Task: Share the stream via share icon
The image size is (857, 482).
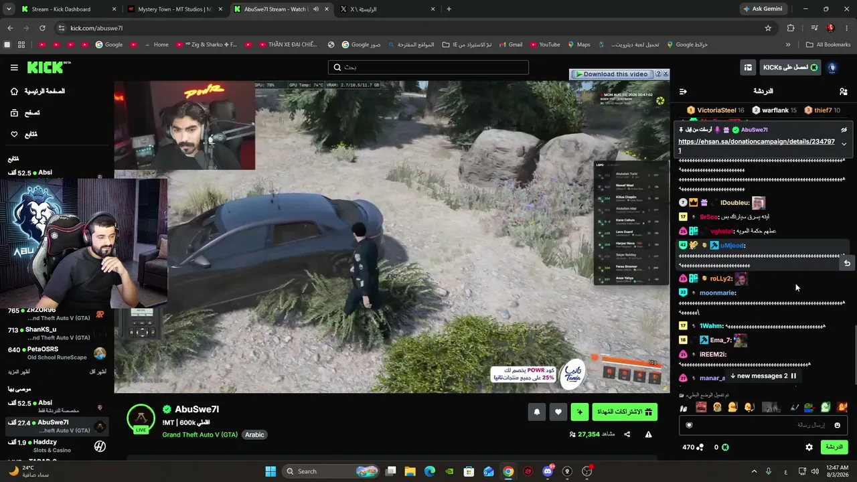Action: (x=627, y=434)
